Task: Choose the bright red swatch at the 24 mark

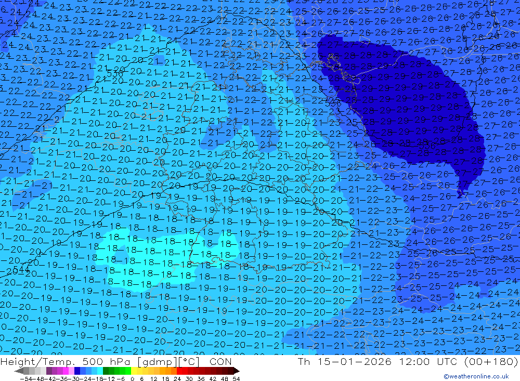Action: (180, 371)
